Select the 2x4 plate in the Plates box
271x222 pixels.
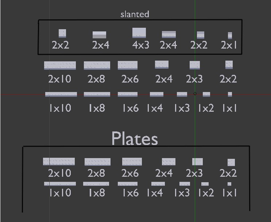[169, 161]
